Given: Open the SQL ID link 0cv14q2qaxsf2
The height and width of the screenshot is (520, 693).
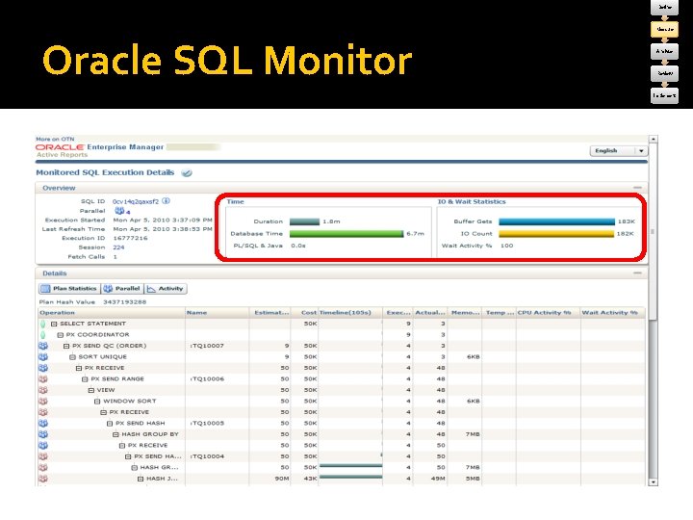Looking at the screenshot, I should [x=136, y=201].
